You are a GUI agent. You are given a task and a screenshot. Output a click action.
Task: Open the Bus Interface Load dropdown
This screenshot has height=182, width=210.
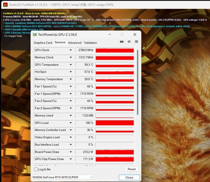coord(71,145)
